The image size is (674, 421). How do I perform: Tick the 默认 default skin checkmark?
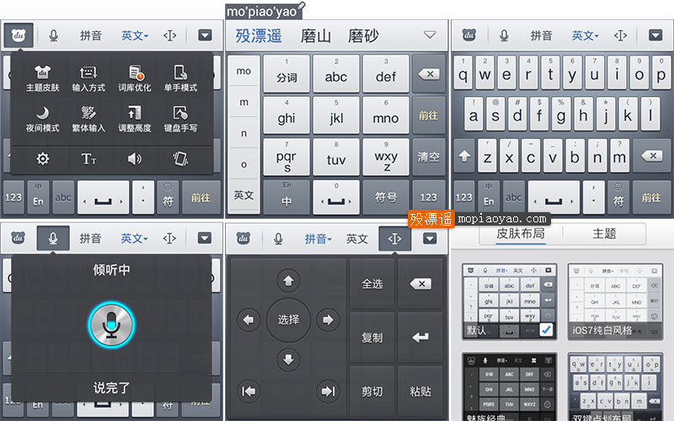[x=546, y=329]
